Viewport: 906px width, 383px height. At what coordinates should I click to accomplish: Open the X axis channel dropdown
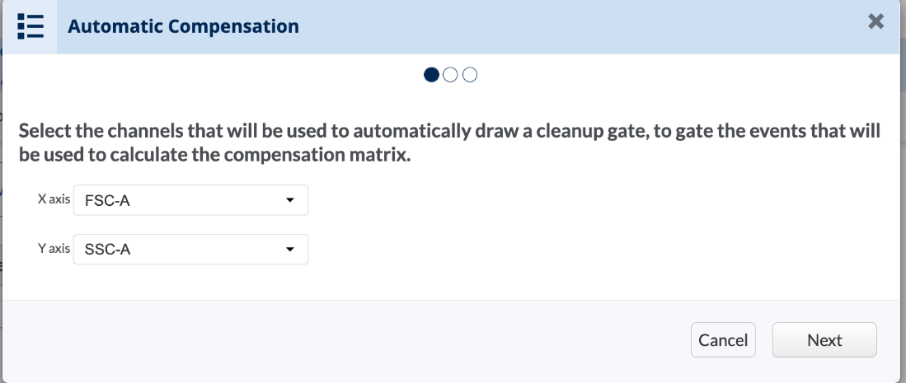pyautogui.click(x=190, y=200)
